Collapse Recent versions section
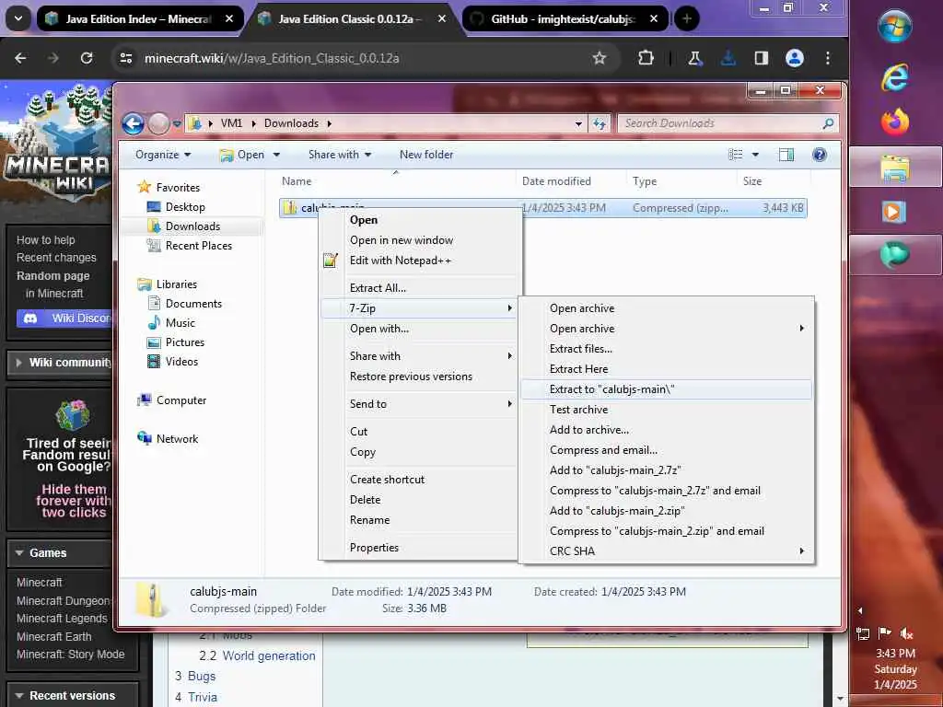Screen dimensions: 943x707 [x=19, y=696]
